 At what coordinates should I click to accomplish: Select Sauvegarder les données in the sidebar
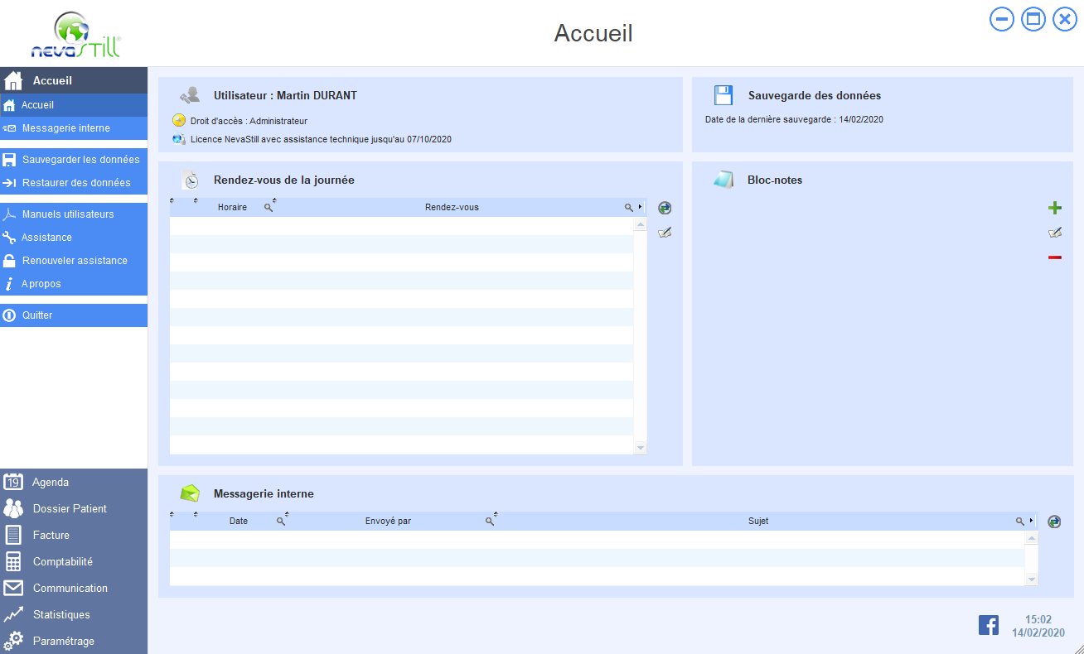80,160
